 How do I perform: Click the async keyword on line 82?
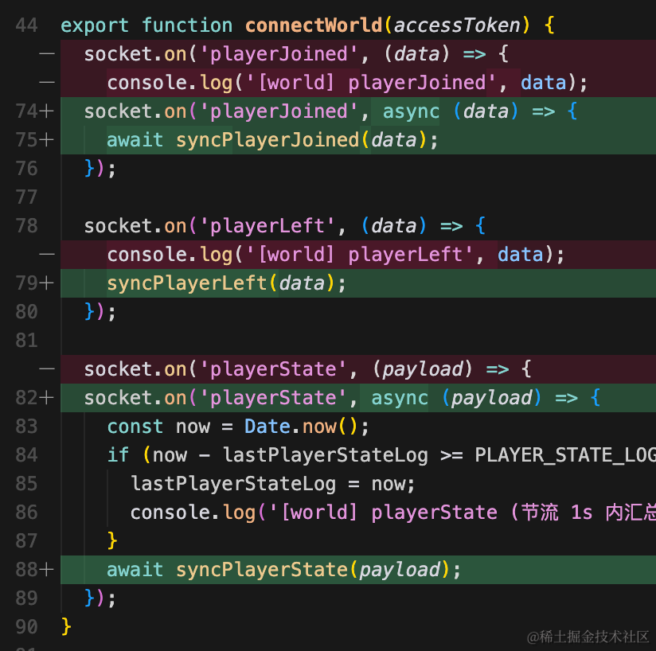click(x=400, y=398)
